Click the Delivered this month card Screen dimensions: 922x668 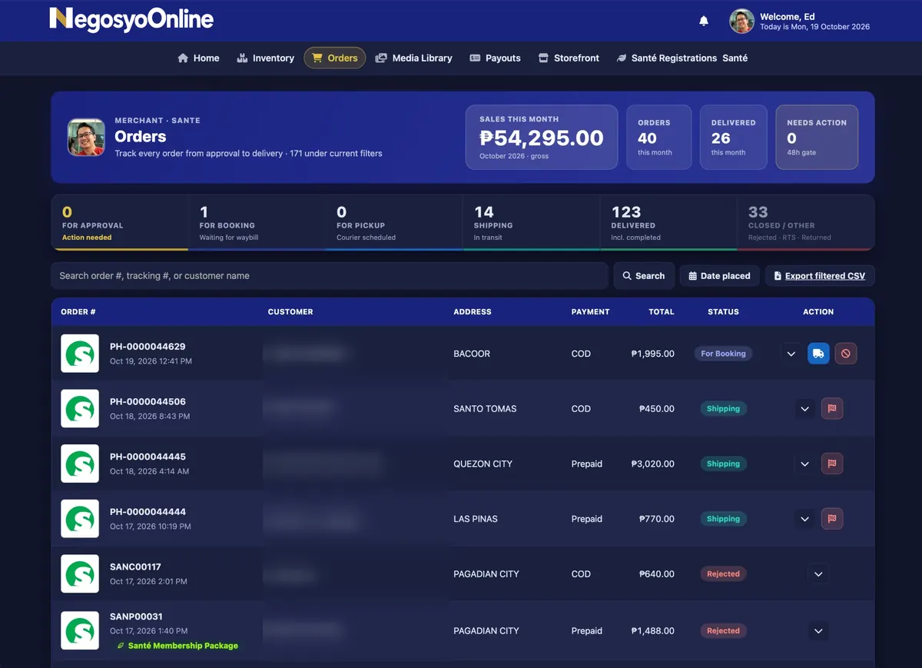(733, 137)
